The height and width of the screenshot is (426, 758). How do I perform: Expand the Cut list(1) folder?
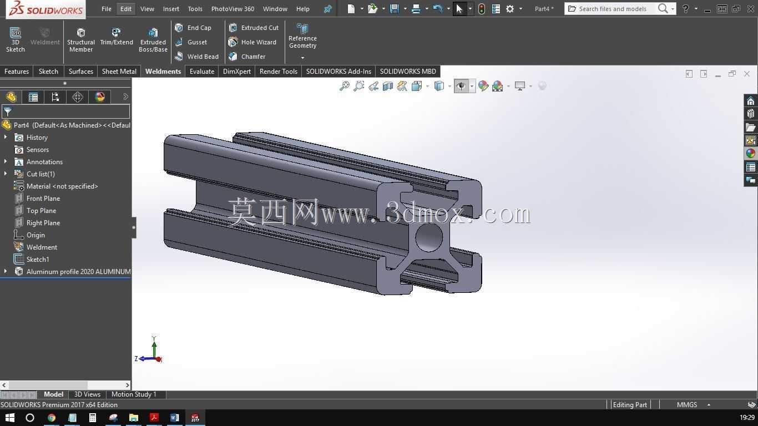coord(6,174)
